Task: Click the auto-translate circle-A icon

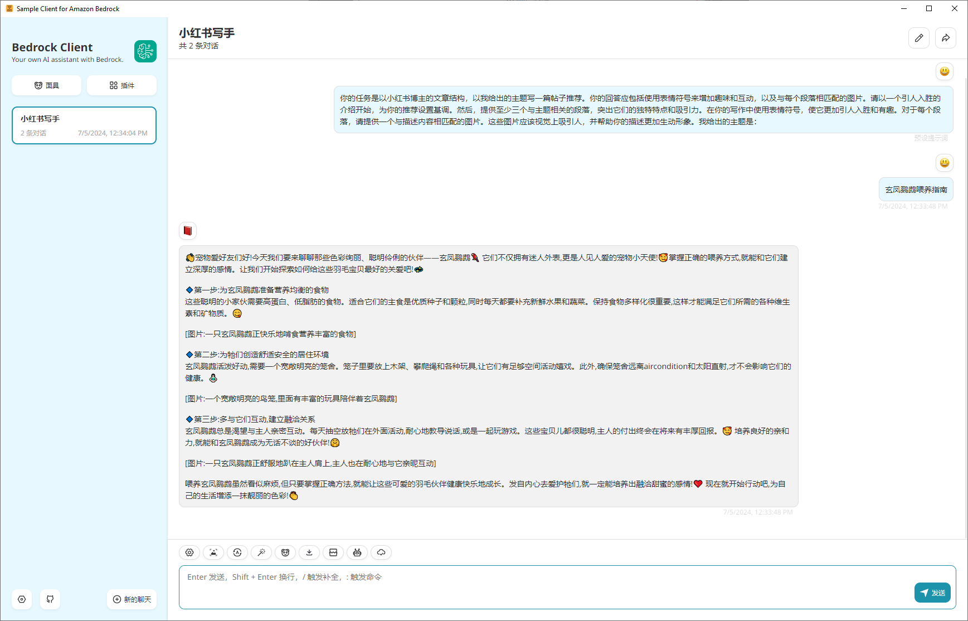Action: [x=237, y=552]
